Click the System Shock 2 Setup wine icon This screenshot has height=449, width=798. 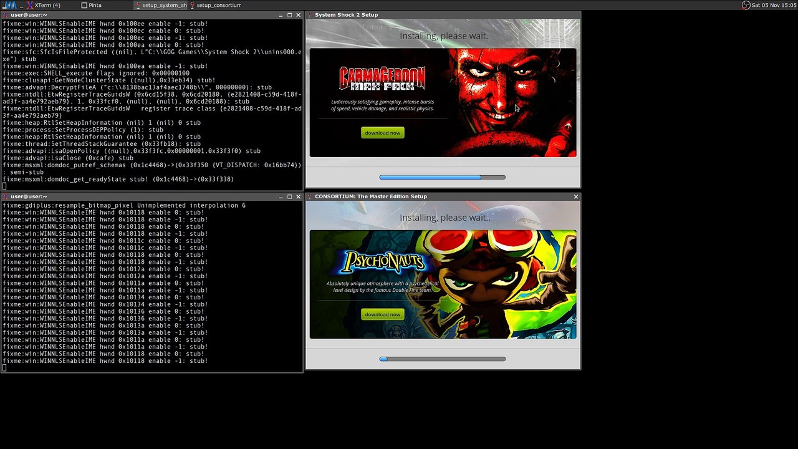pyautogui.click(x=310, y=15)
